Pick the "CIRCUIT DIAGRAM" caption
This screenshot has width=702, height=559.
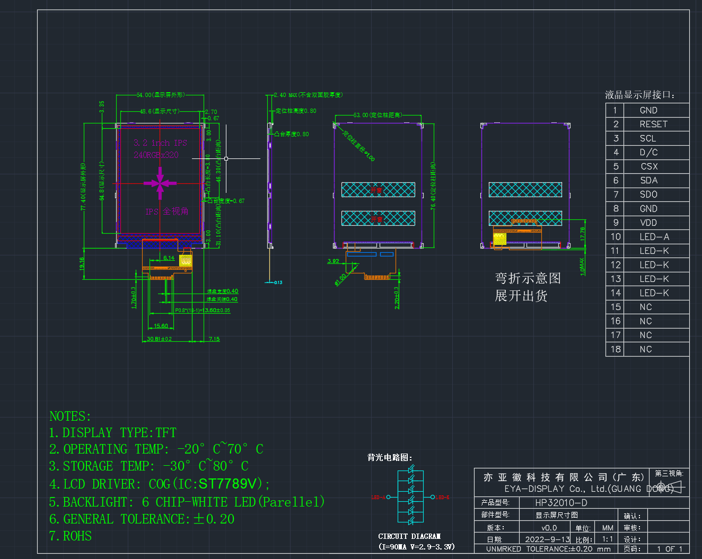tap(409, 536)
